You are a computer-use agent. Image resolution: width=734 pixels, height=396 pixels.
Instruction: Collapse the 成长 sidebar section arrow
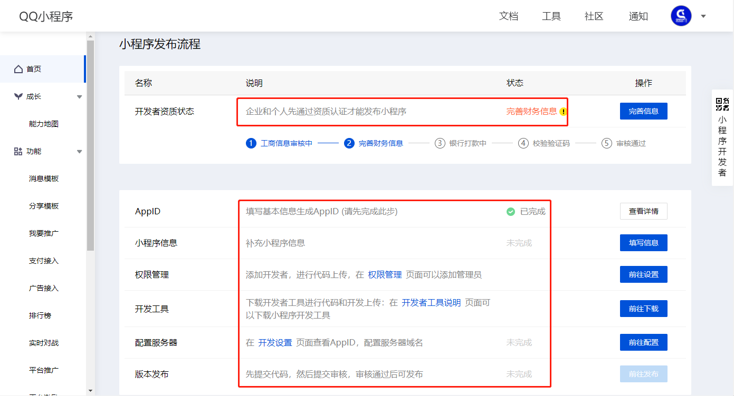[79, 97]
